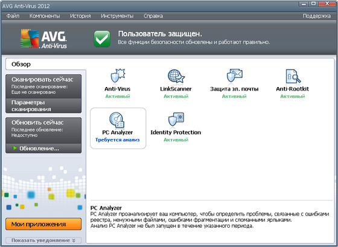Open the email protection shield icon
The height and width of the screenshot is (247, 338).
(x=235, y=75)
